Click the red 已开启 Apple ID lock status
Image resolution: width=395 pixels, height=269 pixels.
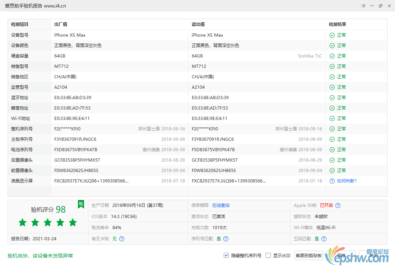(326, 205)
